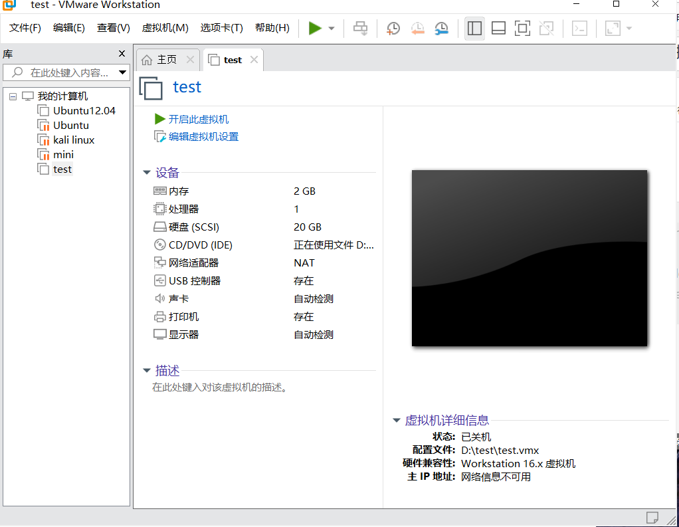
Task: Click the library search input field
Action: [66, 72]
